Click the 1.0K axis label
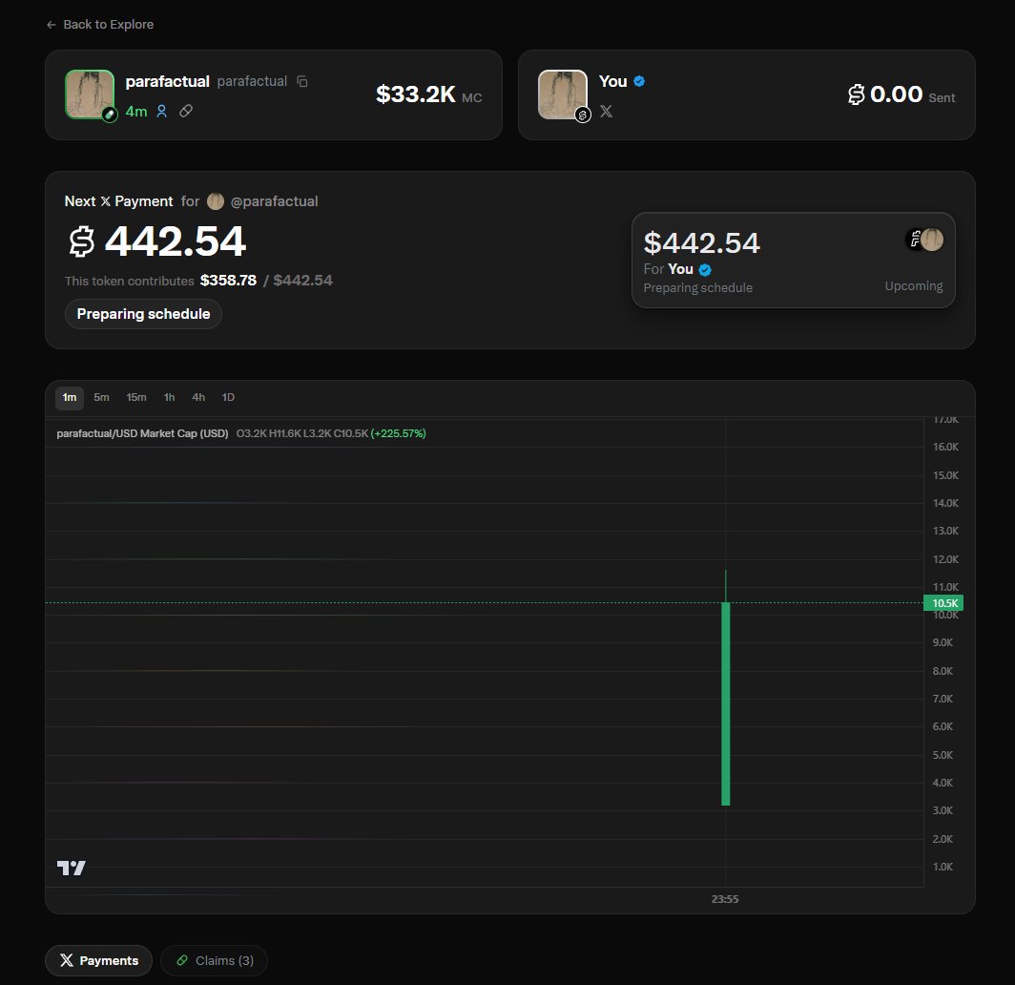Viewport: 1015px width, 985px height. pyautogui.click(x=942, y=867)
